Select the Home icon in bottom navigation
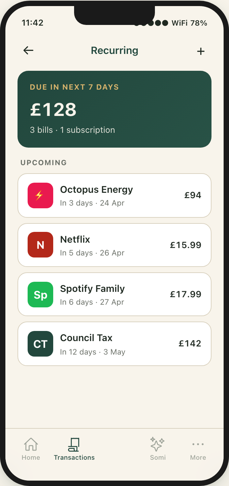Screen dimensions: 229x486 [31, 444]
